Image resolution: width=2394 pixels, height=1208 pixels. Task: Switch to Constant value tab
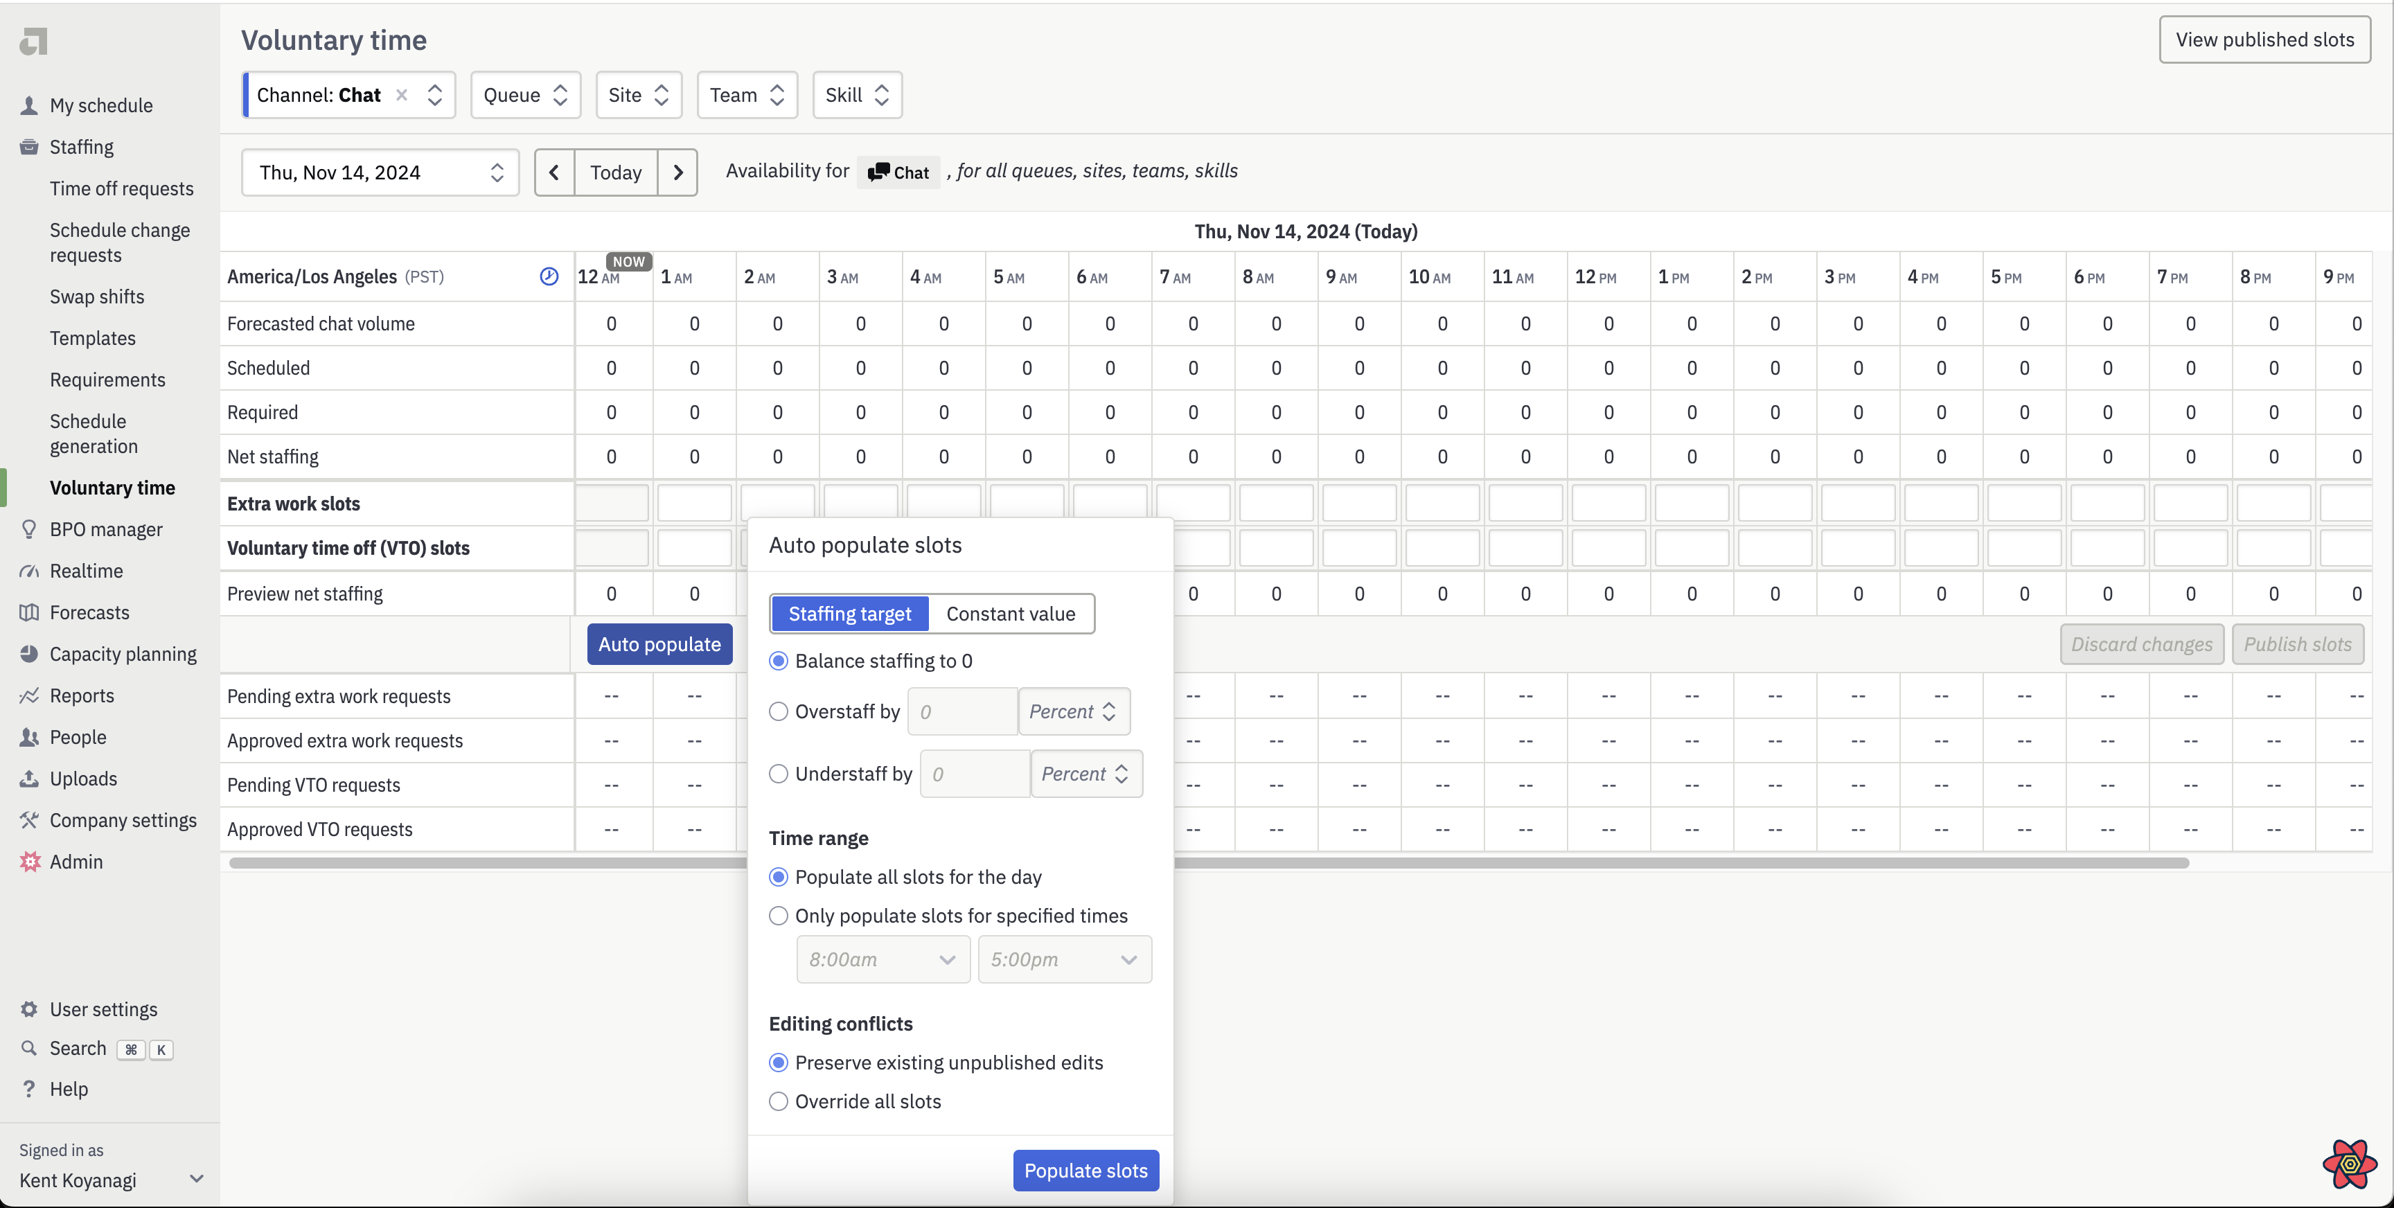(x=1010, y=613)
